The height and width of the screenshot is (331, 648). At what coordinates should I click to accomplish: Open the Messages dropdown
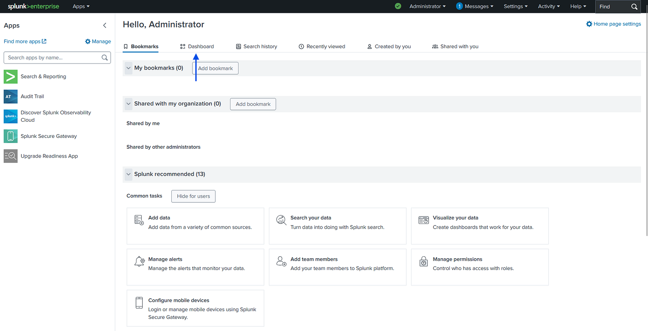pos(479,6)
